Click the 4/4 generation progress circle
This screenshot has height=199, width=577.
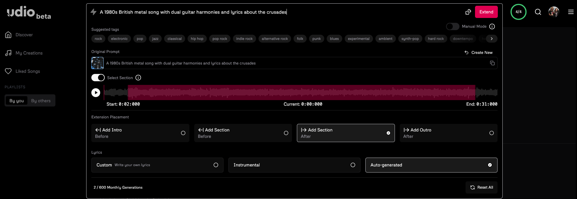[x=518, y=12]
